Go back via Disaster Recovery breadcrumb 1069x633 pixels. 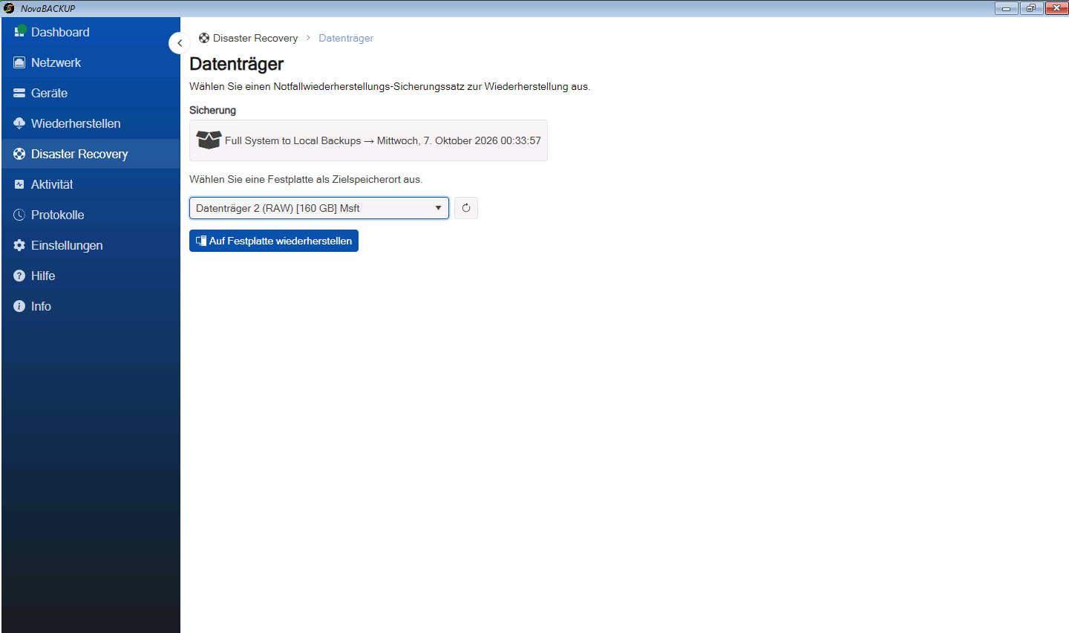pos(248,38)
